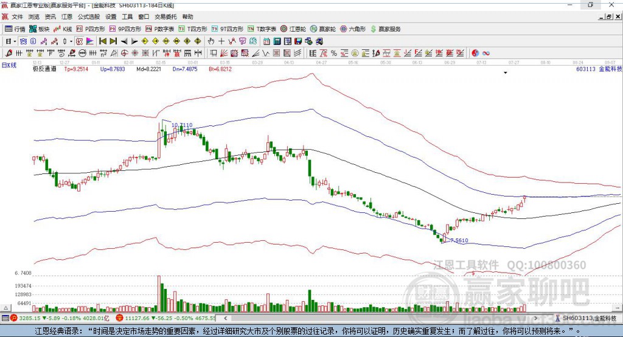623x337 pixels.
Task: Jump to first bar with skip-to-start arrow
Action: (x=102, y=41)
